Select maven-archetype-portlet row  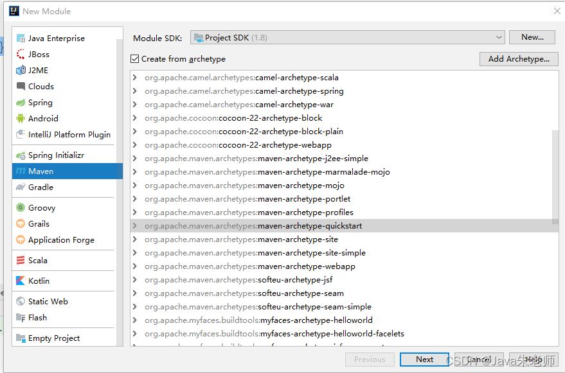pyautogui.click(x=345, y=199)
